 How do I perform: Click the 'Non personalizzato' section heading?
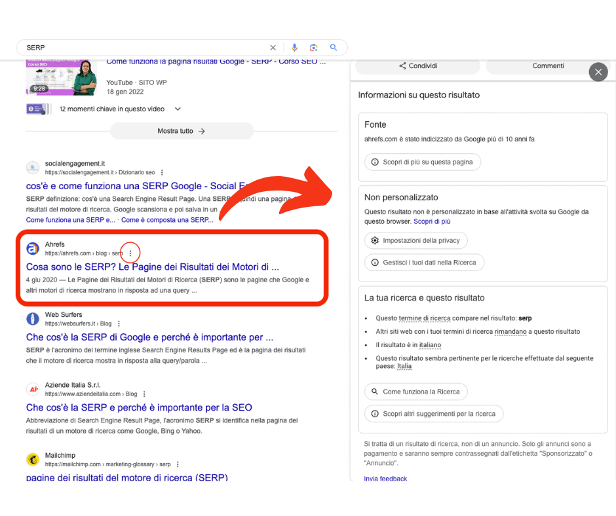click(401, 198)
